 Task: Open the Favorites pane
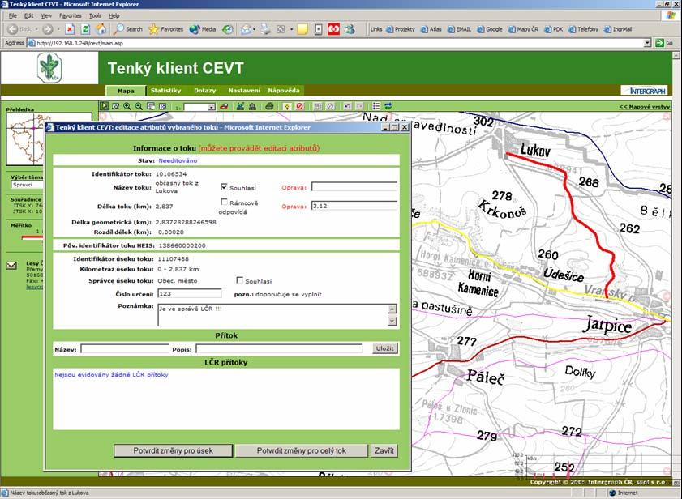(x=165, y=29)
